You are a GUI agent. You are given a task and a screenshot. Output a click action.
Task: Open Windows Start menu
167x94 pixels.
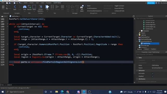pos(3,92)
